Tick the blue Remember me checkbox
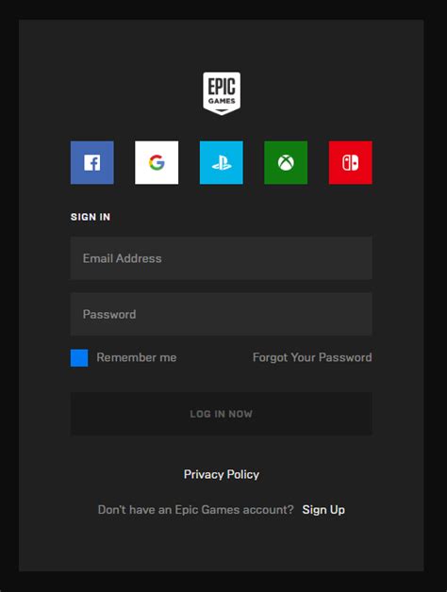 (79, 357)
